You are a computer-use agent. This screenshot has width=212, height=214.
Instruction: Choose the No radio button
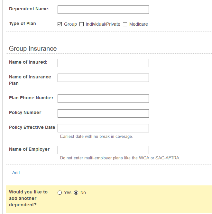coord(76,193)
